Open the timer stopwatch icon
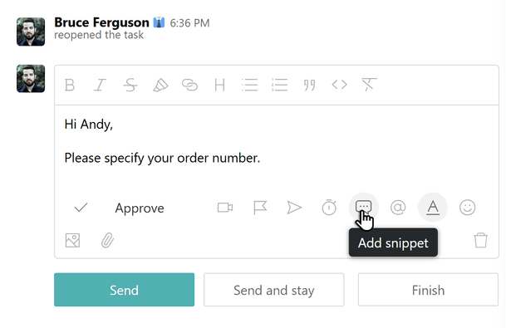 [329, 207]
